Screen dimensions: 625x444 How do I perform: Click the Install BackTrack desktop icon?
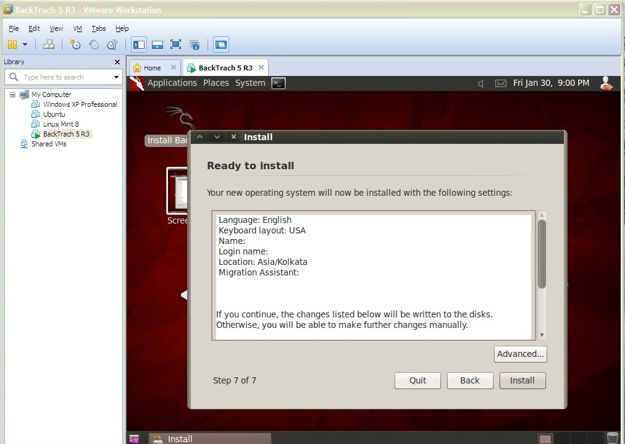pyautogui.click(x=167, y=127)
